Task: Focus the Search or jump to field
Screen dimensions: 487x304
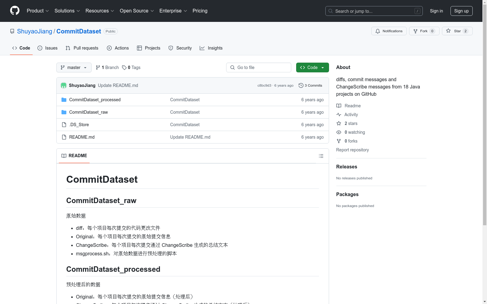Action: (374, 11)
